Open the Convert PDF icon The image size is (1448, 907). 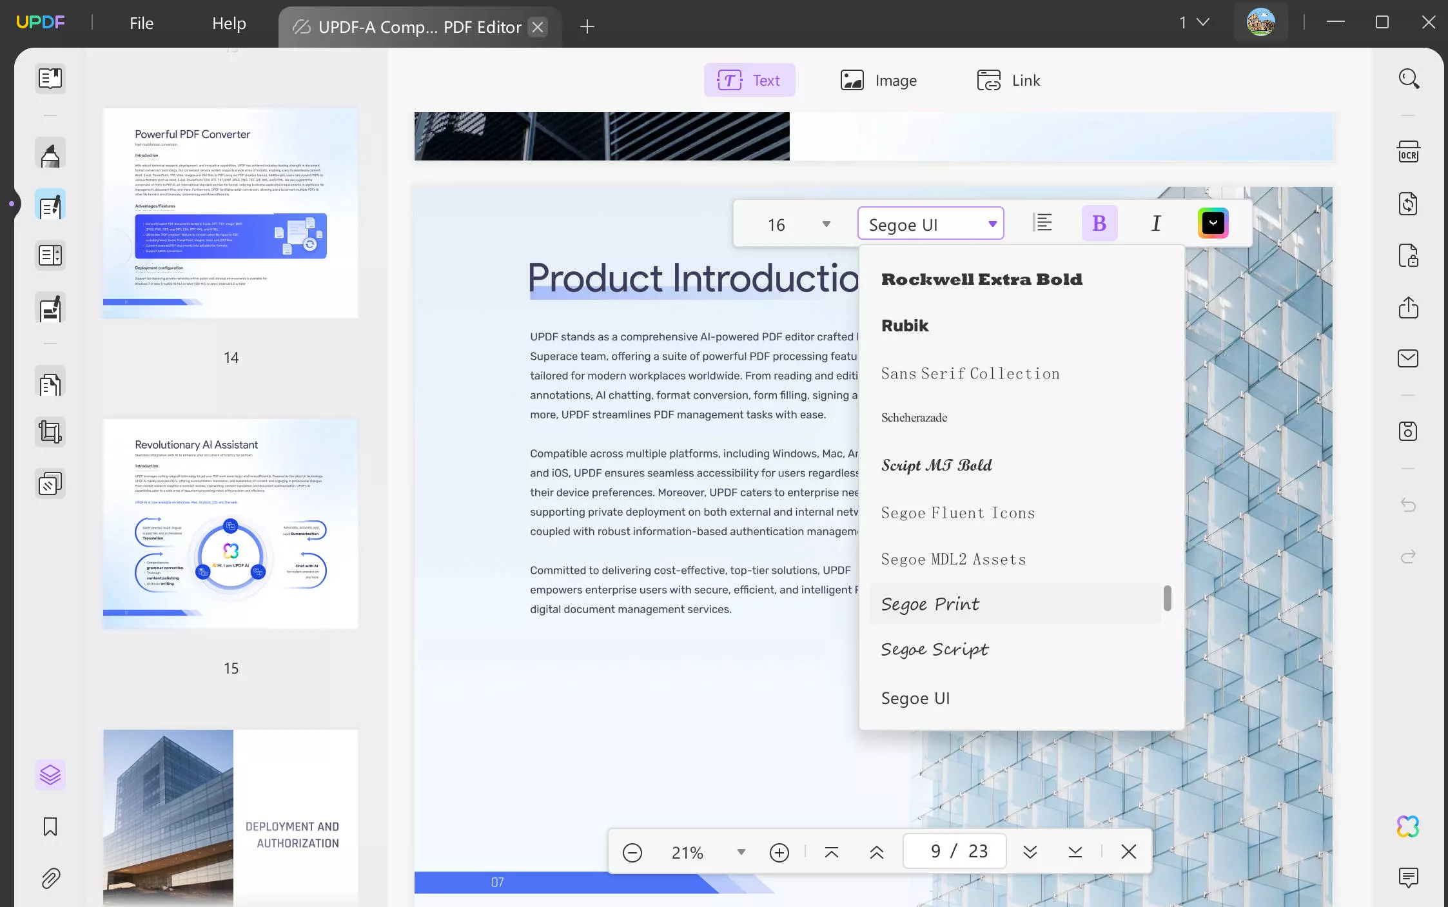1409,204
